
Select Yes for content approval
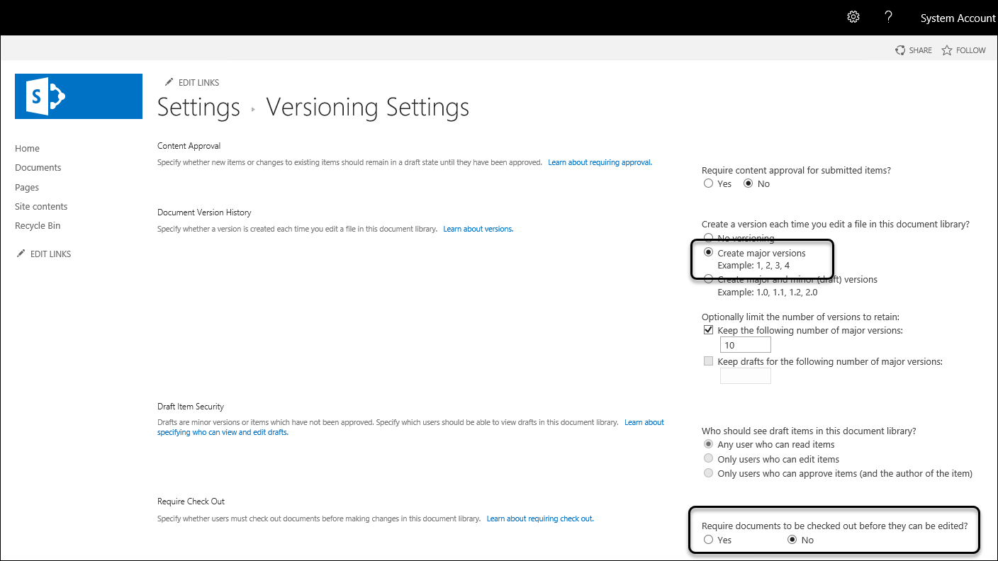click(708, 183)
